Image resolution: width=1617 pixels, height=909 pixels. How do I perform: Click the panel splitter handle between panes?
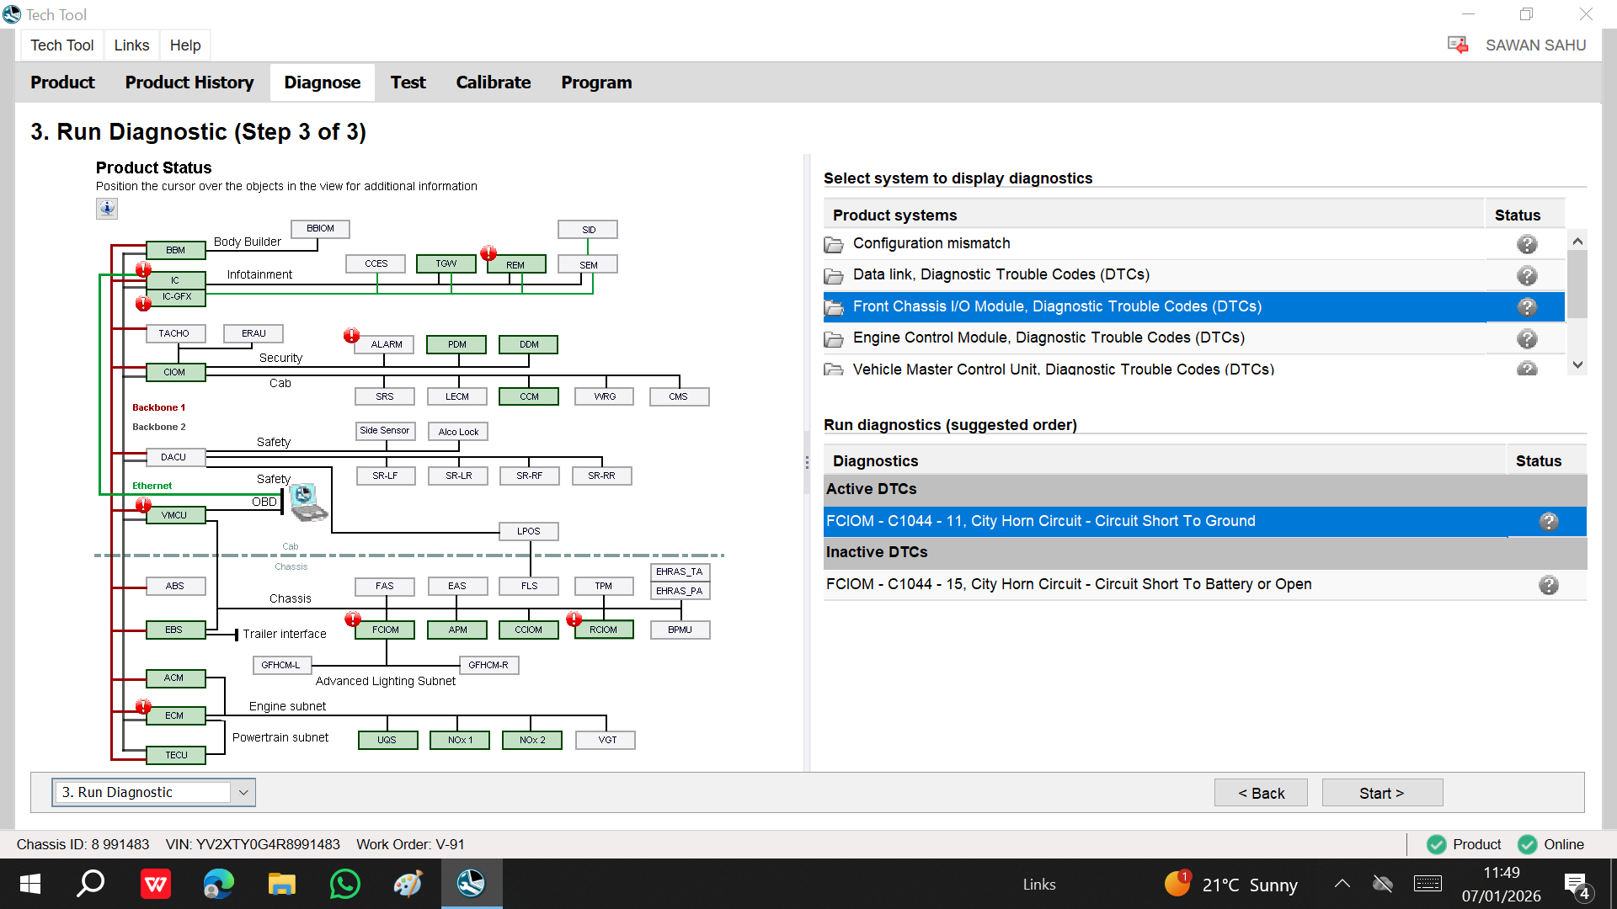click(807, 462)
